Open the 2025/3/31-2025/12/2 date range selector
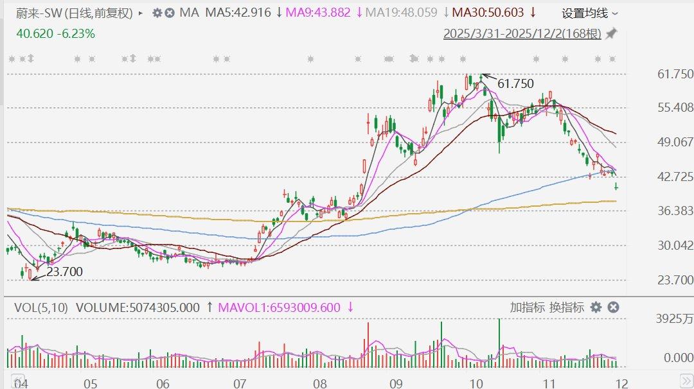The width and height of the screenshot is (694, 389). click(x=522, y=33)
